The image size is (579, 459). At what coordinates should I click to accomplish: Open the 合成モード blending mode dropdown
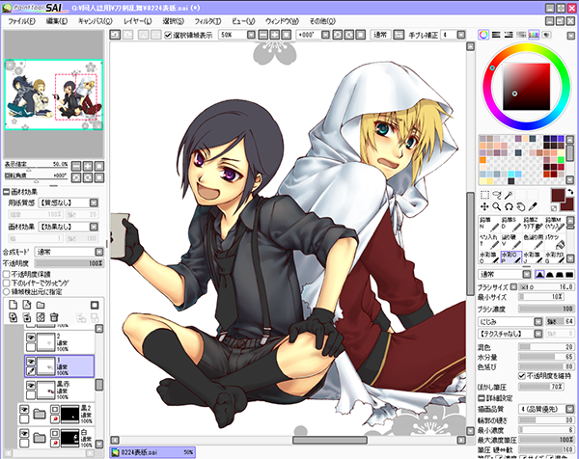99,252
